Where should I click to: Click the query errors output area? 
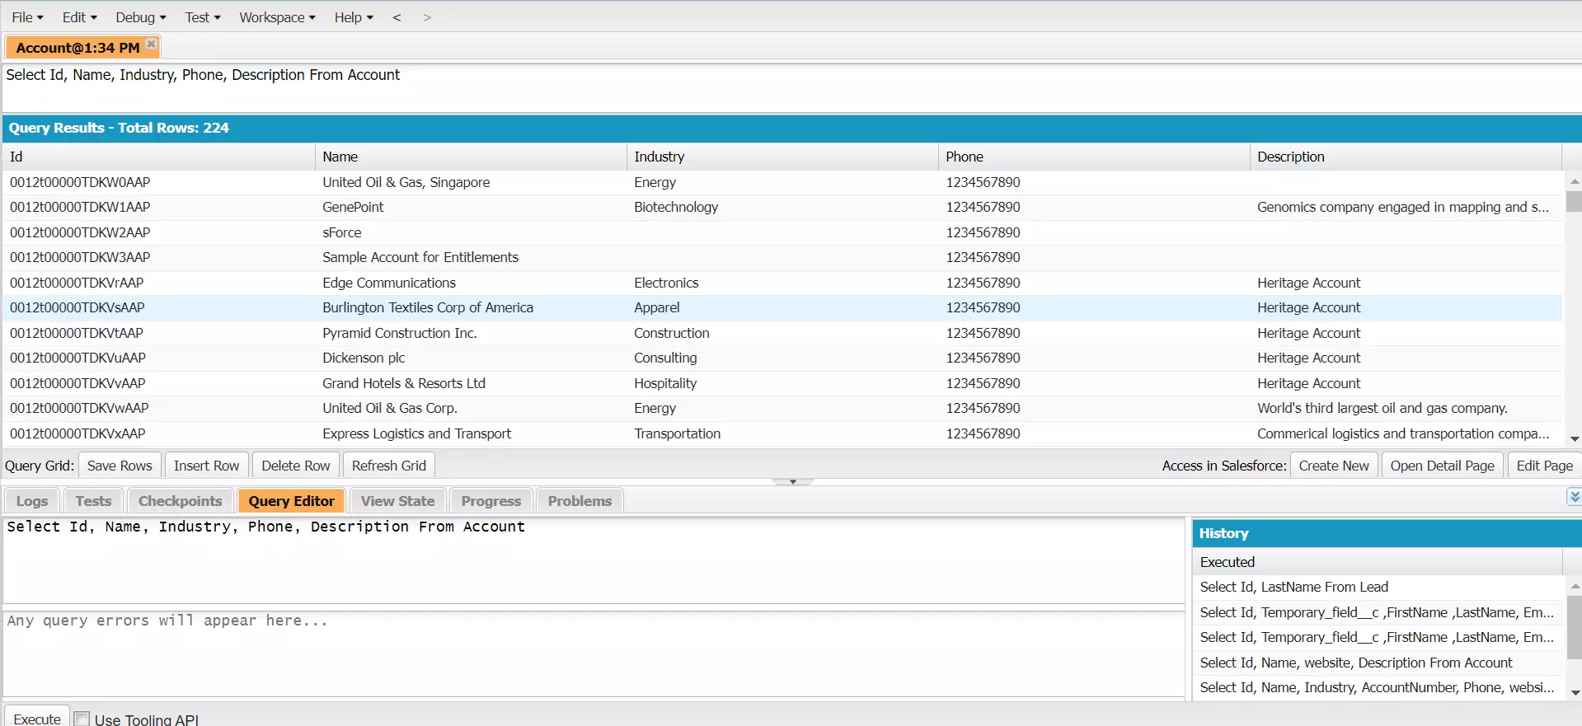(x=594, y=654)
